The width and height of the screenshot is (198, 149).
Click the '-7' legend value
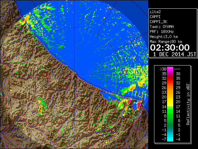[164, 139]
